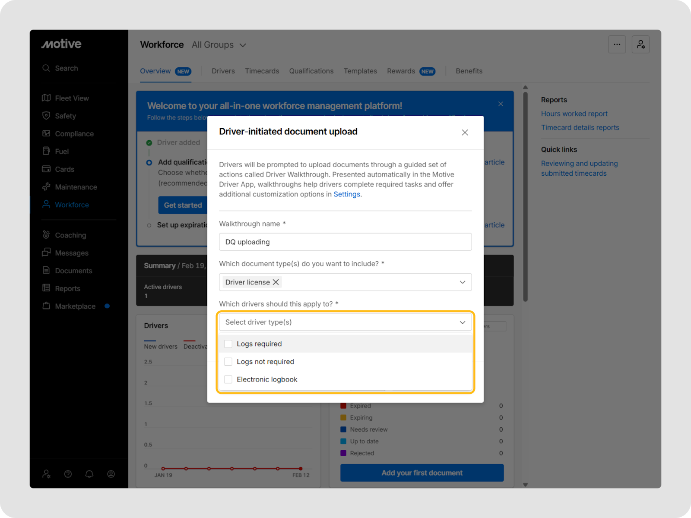Click the Up to date legend swatch

click(x=343, y=441)
